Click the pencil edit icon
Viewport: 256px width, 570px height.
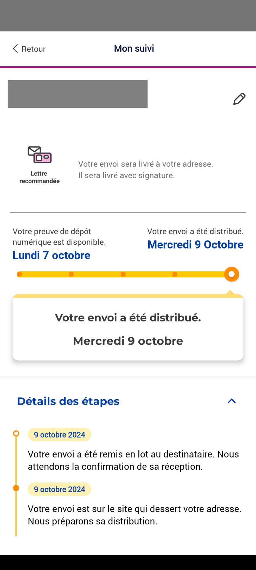coord(239,99)
